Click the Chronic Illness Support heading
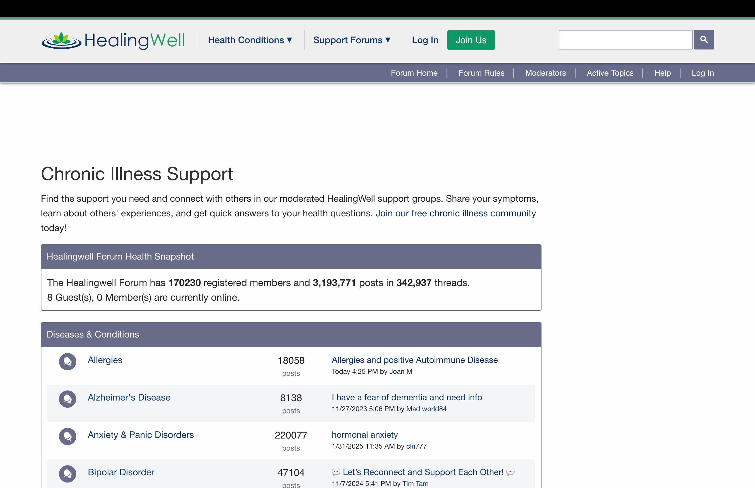The width and height of the screenshot is (755, 488). pyautogui.click(x=137, y=174)
